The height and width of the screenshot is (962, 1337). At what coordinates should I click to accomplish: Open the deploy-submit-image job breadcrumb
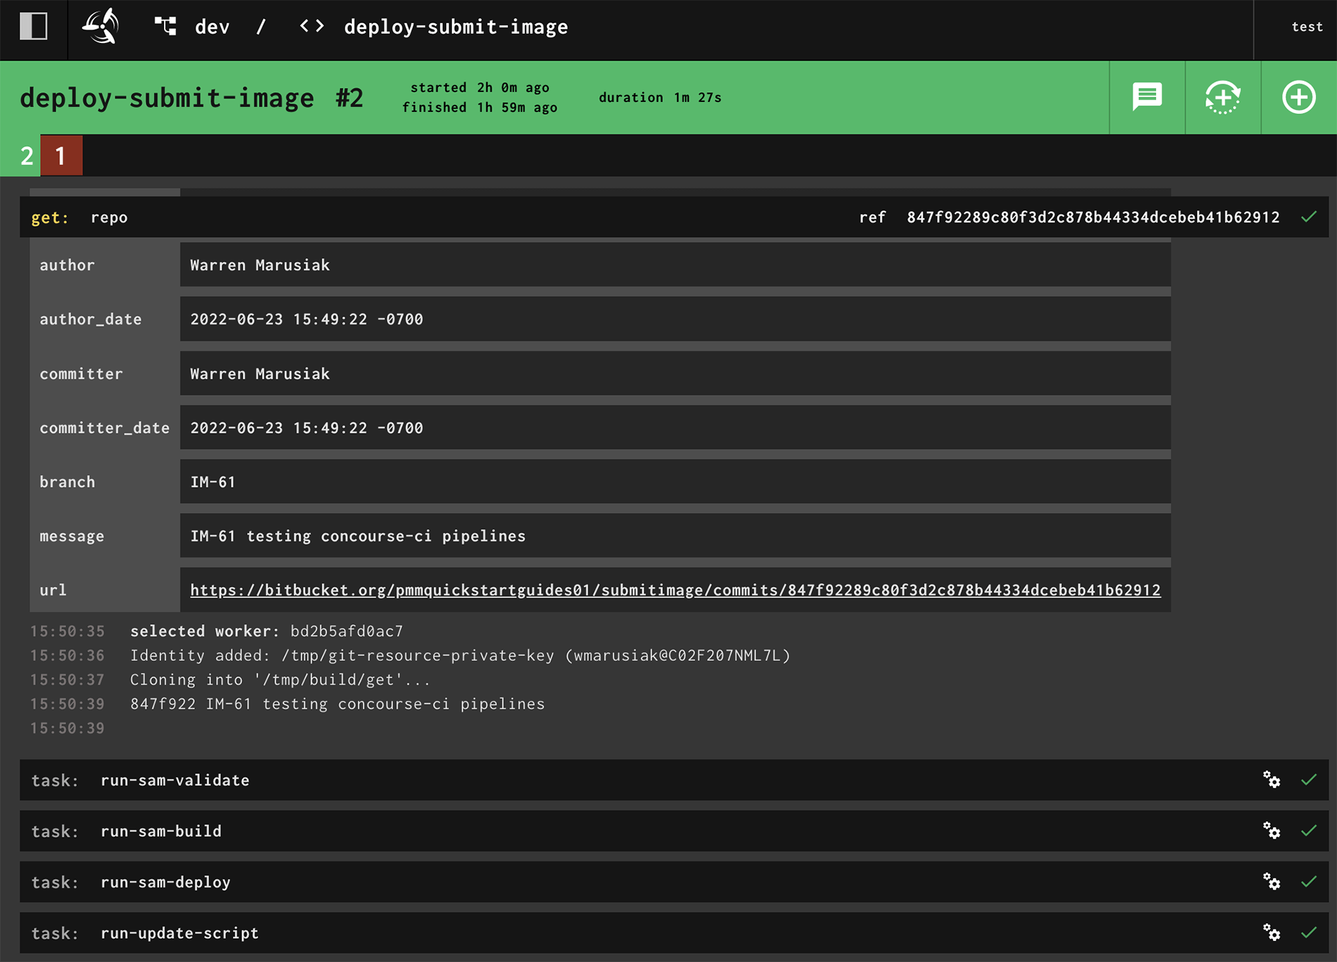click(455, 27)
